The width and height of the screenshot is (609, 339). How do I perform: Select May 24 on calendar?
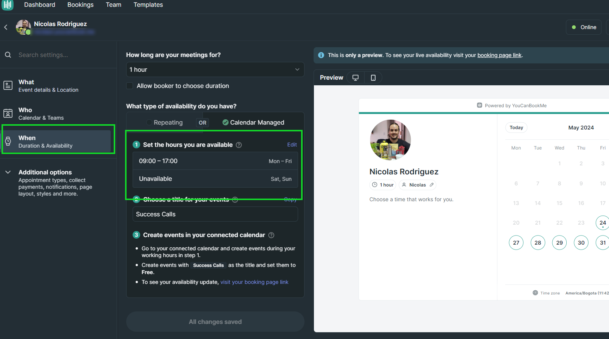[603, 223]
